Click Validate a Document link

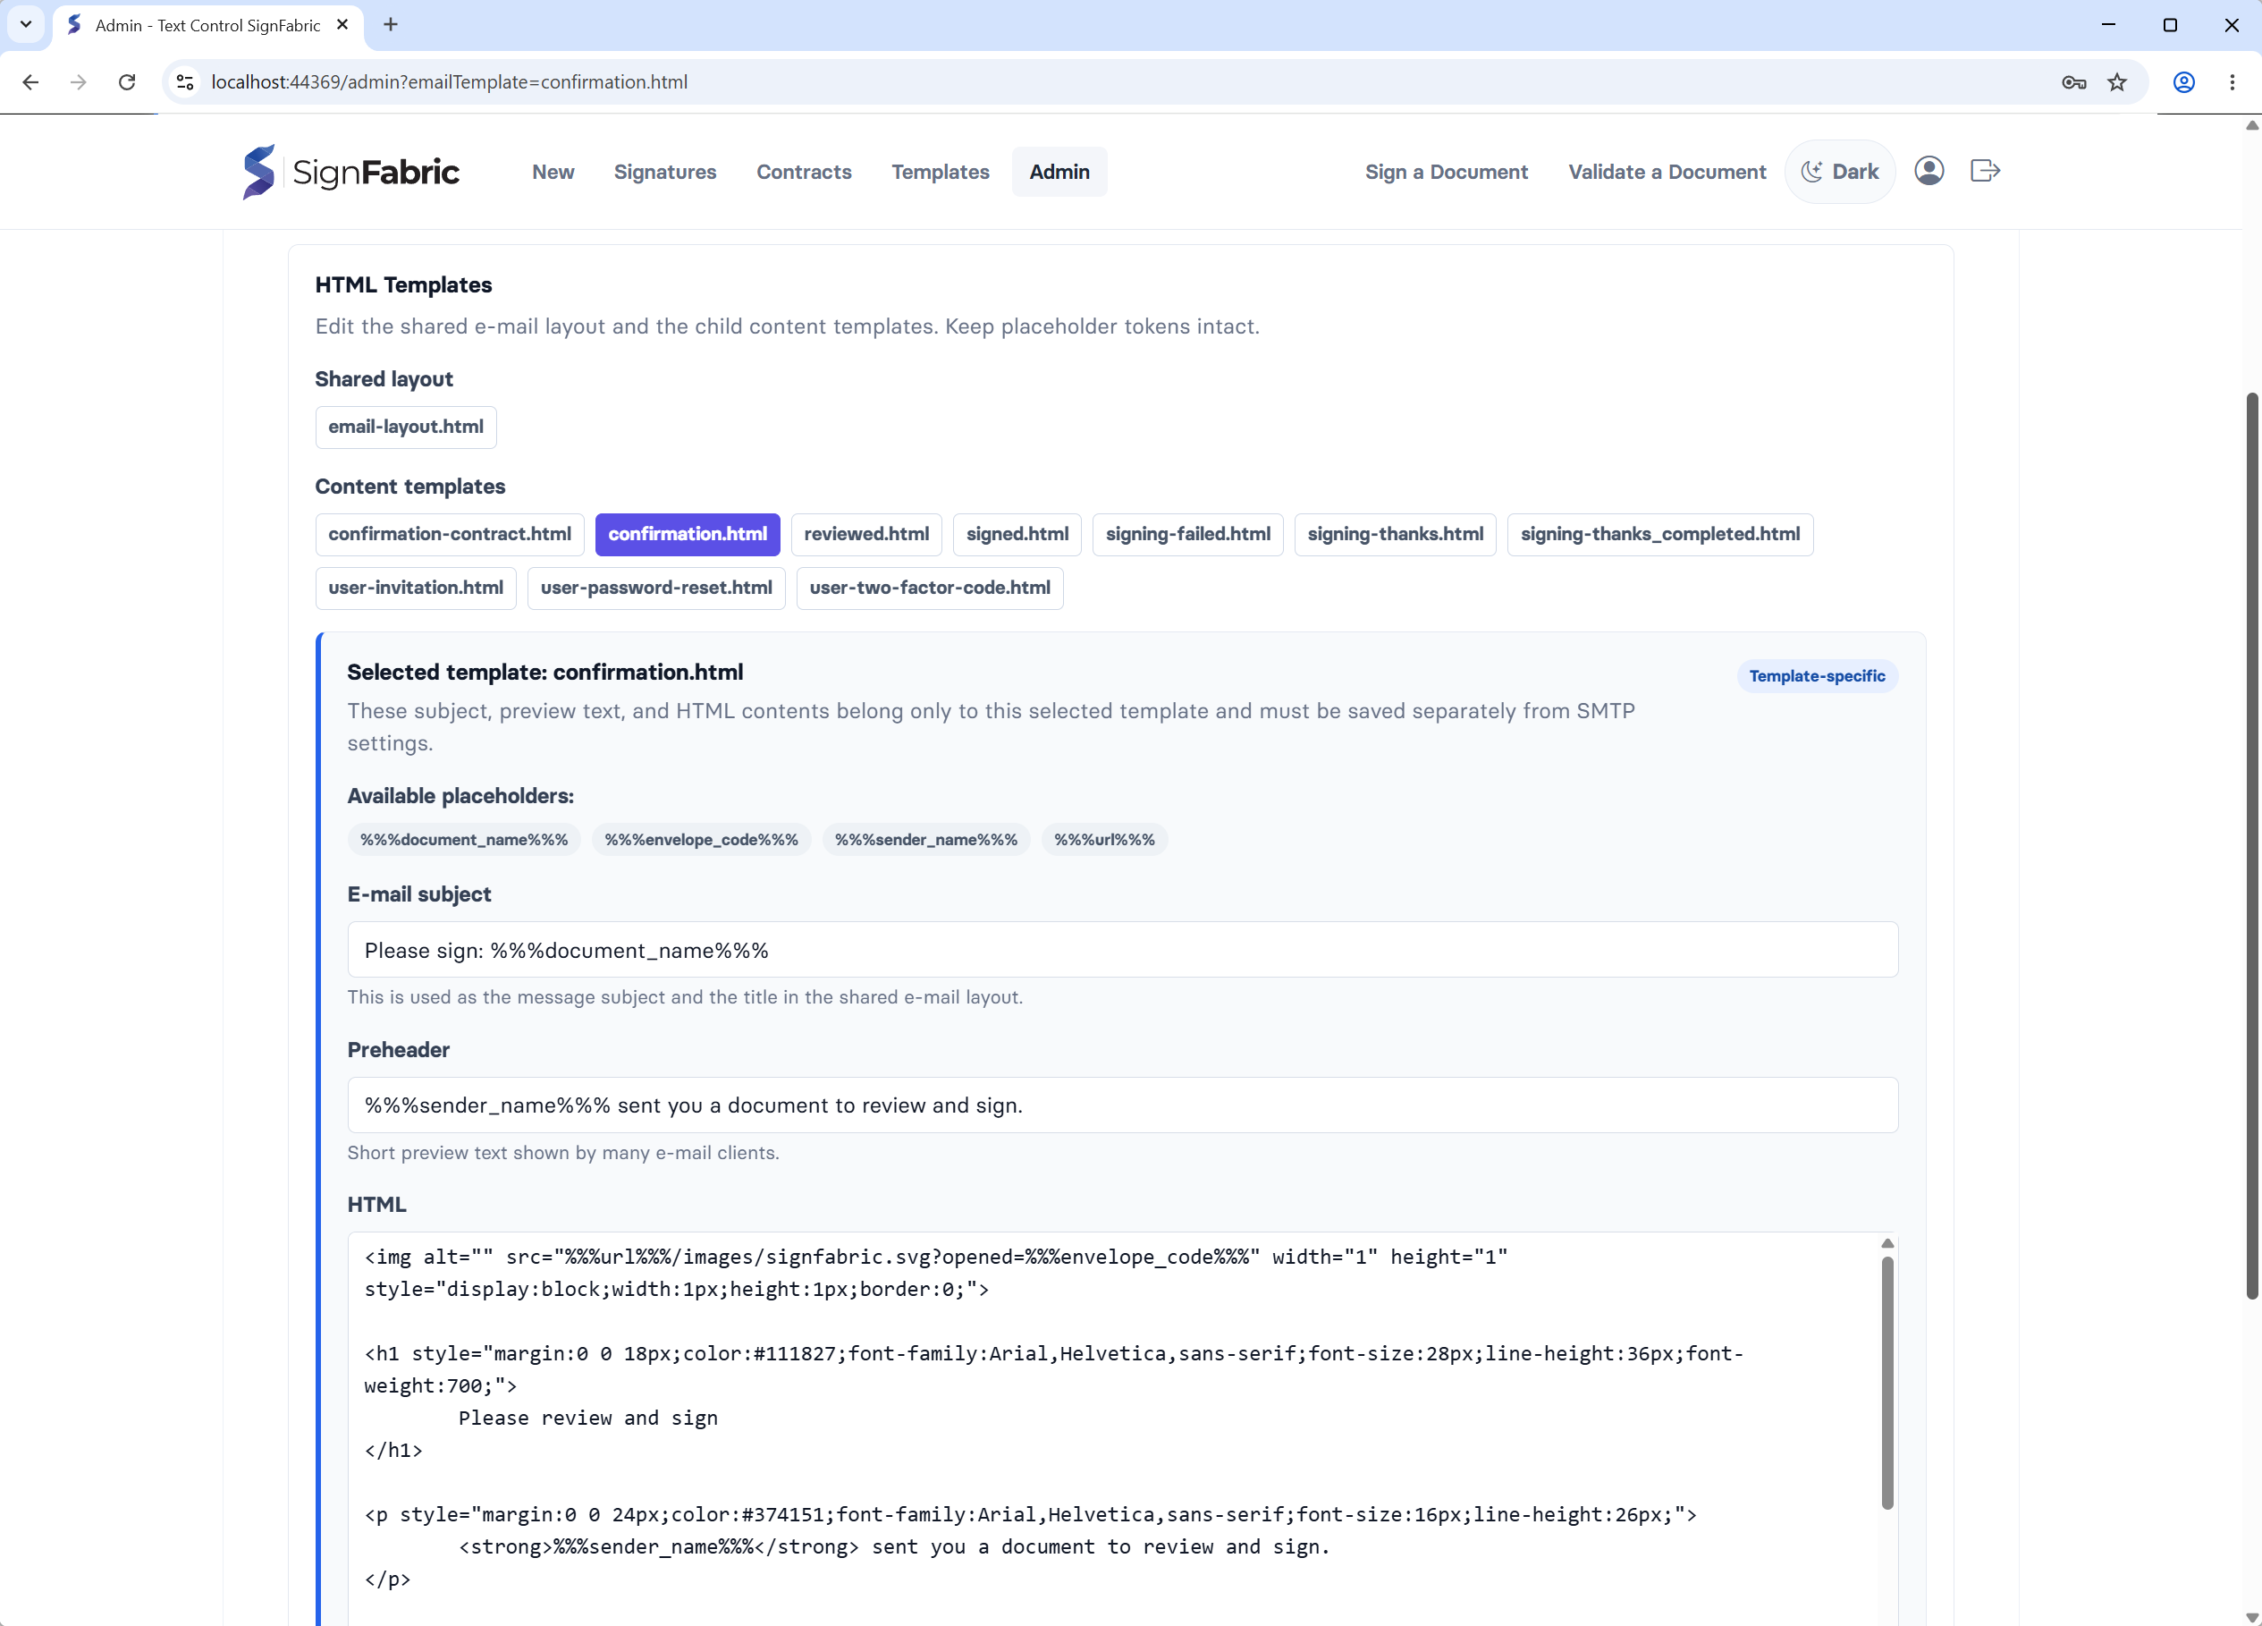(x=1666, y=172)
